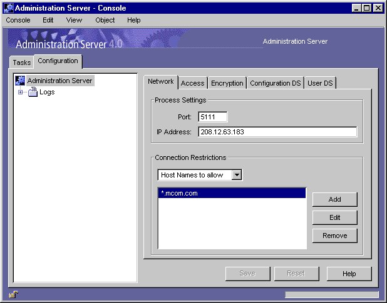387x303 pixels.
Task: Open the Configuration DS tab
Action: 276,83
